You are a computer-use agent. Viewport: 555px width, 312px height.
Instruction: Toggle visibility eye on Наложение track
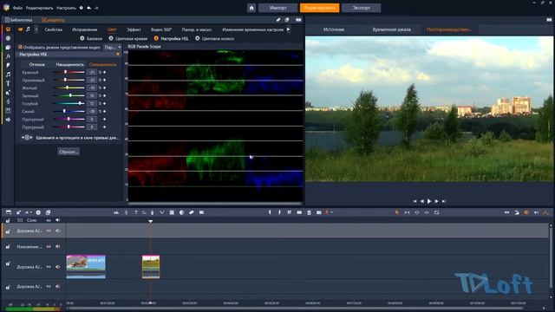pyautogui.click(x=49, y=246)
